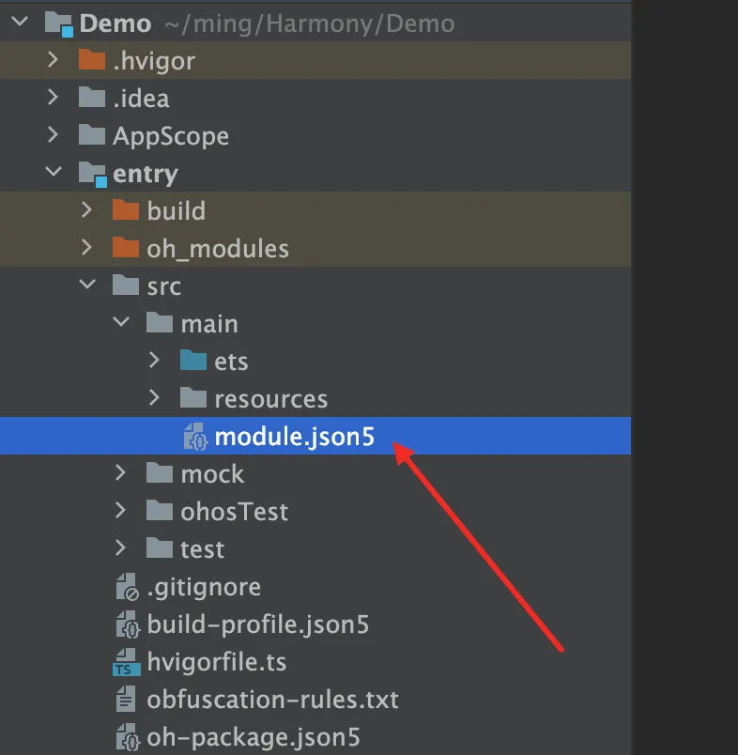This screenshot has height=755, width=738.
Task: Click the entry module folder icon
Action: coord(92,175)
